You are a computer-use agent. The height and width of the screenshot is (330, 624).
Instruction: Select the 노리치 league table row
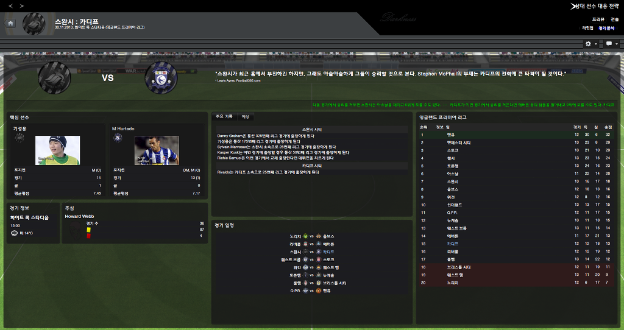coord(516,283)
